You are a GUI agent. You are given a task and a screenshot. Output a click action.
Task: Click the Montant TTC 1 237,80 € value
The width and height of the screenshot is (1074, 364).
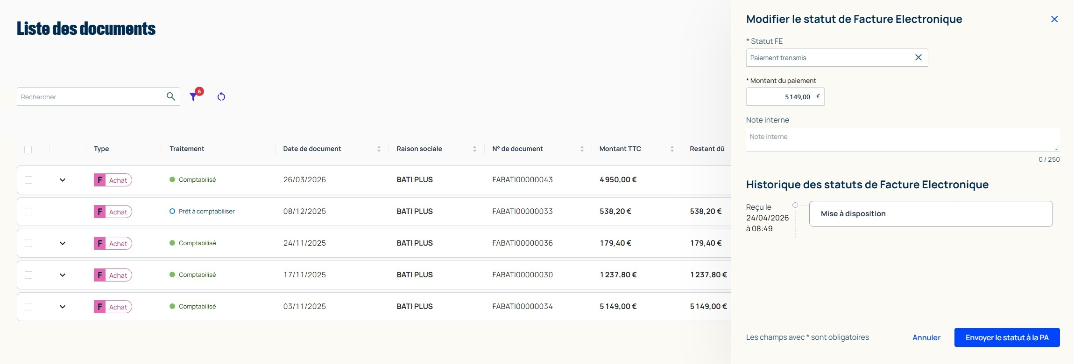[618, 275]
